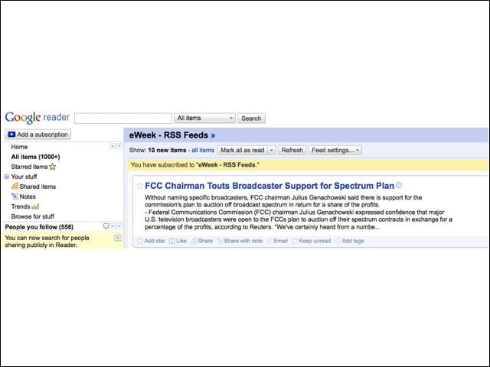
Task: Click the circular icon after the article title
Action: click(399, 185)
